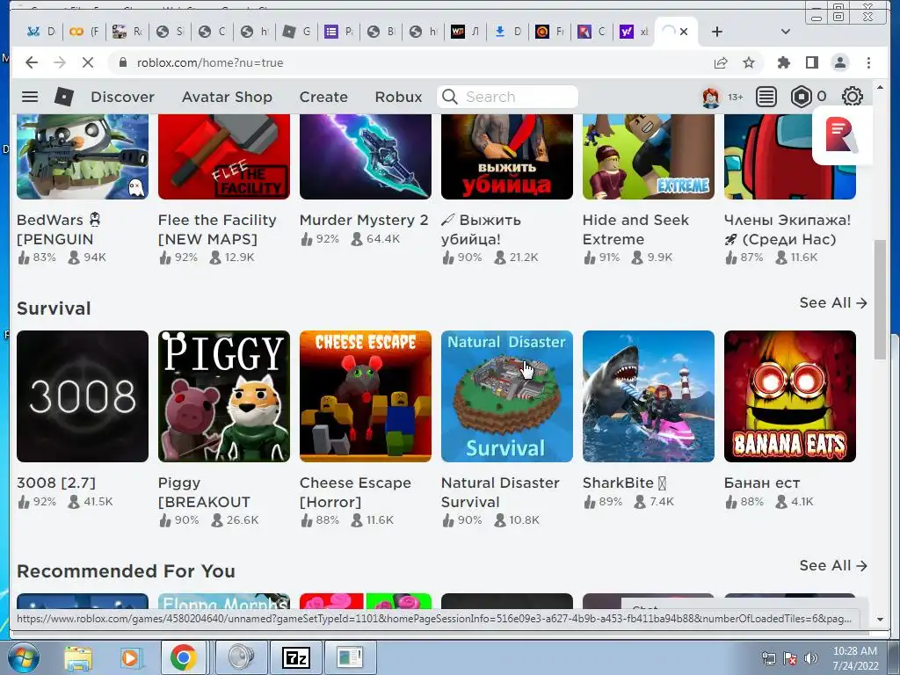The image size is (900, 675).
Task: Click the 3008 [2.7] title text
Action: (x=56, y=483)
